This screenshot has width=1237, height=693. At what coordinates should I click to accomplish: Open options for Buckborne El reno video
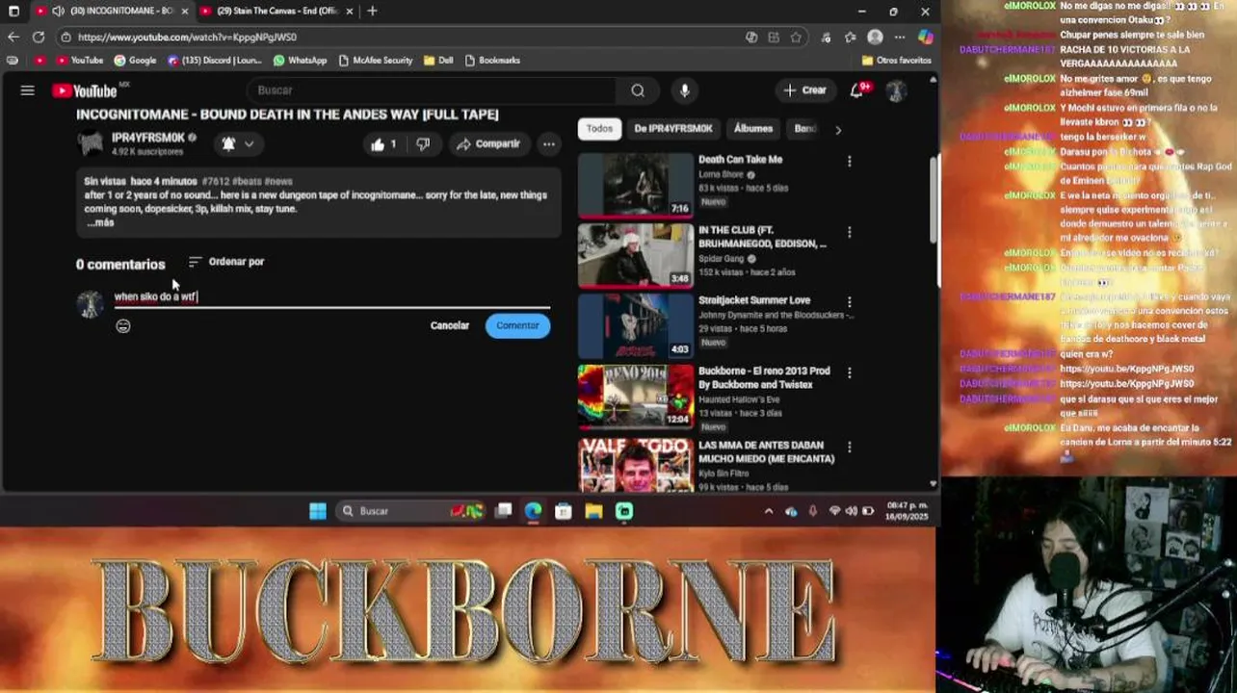(x=849, y=372)
